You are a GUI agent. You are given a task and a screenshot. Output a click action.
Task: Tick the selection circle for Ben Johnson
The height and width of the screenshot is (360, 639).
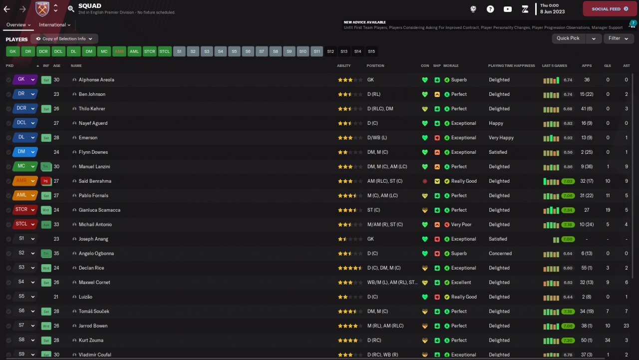tap(8, 94)
